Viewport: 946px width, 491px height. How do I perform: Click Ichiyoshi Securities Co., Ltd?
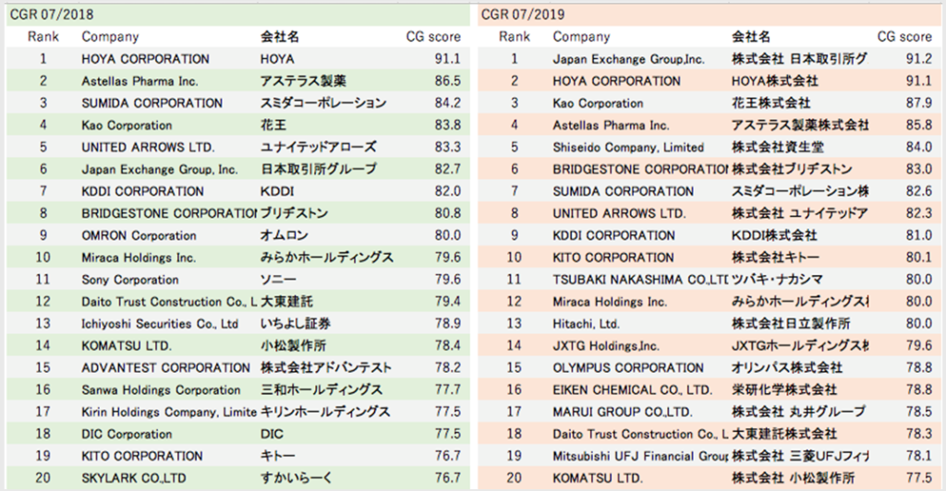(160, 324)
